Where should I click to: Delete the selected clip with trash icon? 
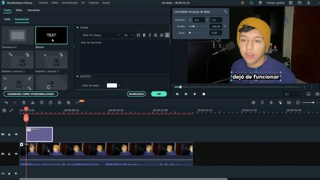pos(24,102)
